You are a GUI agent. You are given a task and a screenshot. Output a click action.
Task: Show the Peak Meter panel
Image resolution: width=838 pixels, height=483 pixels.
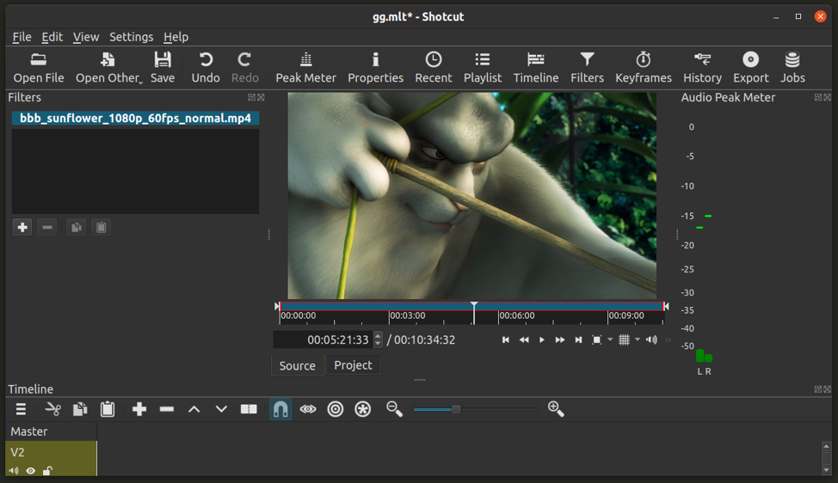pyautogui.click(x=305, y=67)
